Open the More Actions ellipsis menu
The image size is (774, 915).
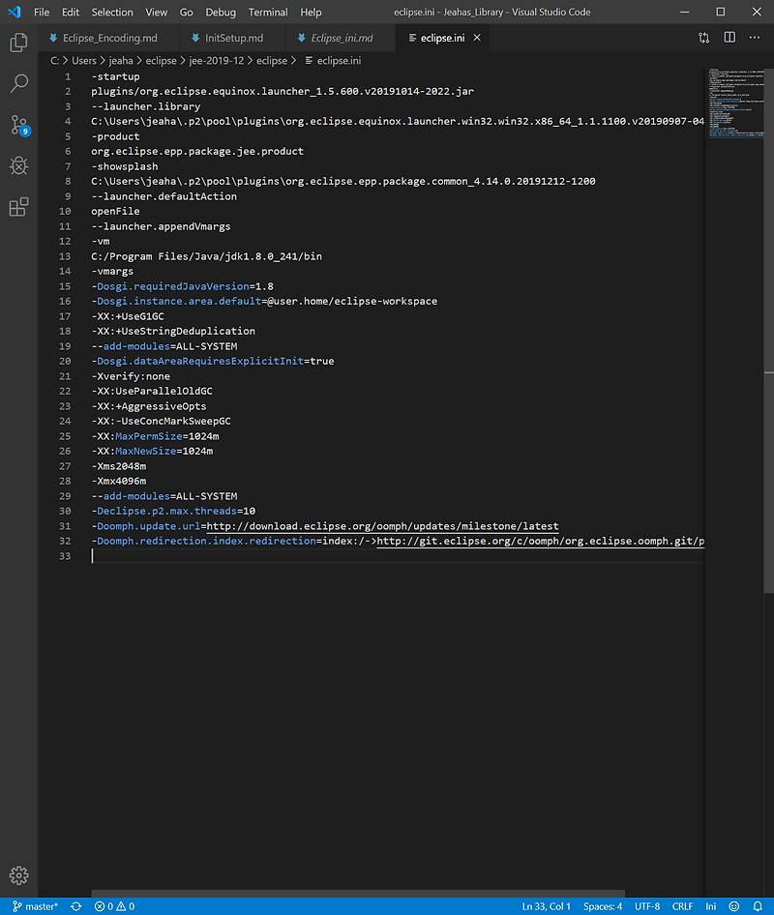coord(754,37)
